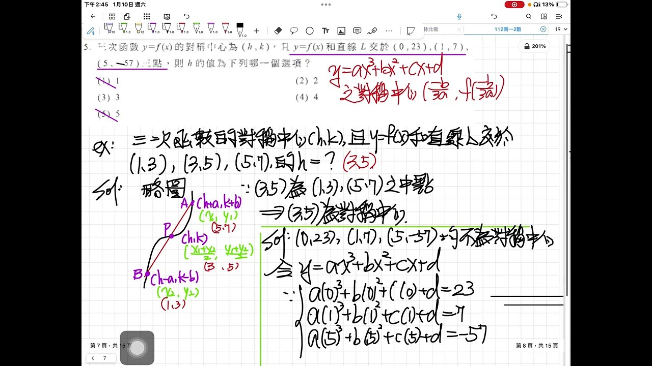Insert an image with picture tool
The width and height of the screenshot is (652, 366).
(x=341, y=30)
